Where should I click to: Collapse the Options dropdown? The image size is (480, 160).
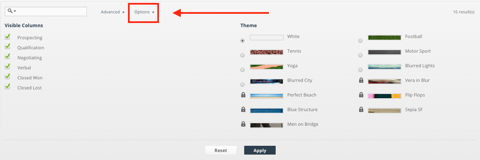click(144, 12)
